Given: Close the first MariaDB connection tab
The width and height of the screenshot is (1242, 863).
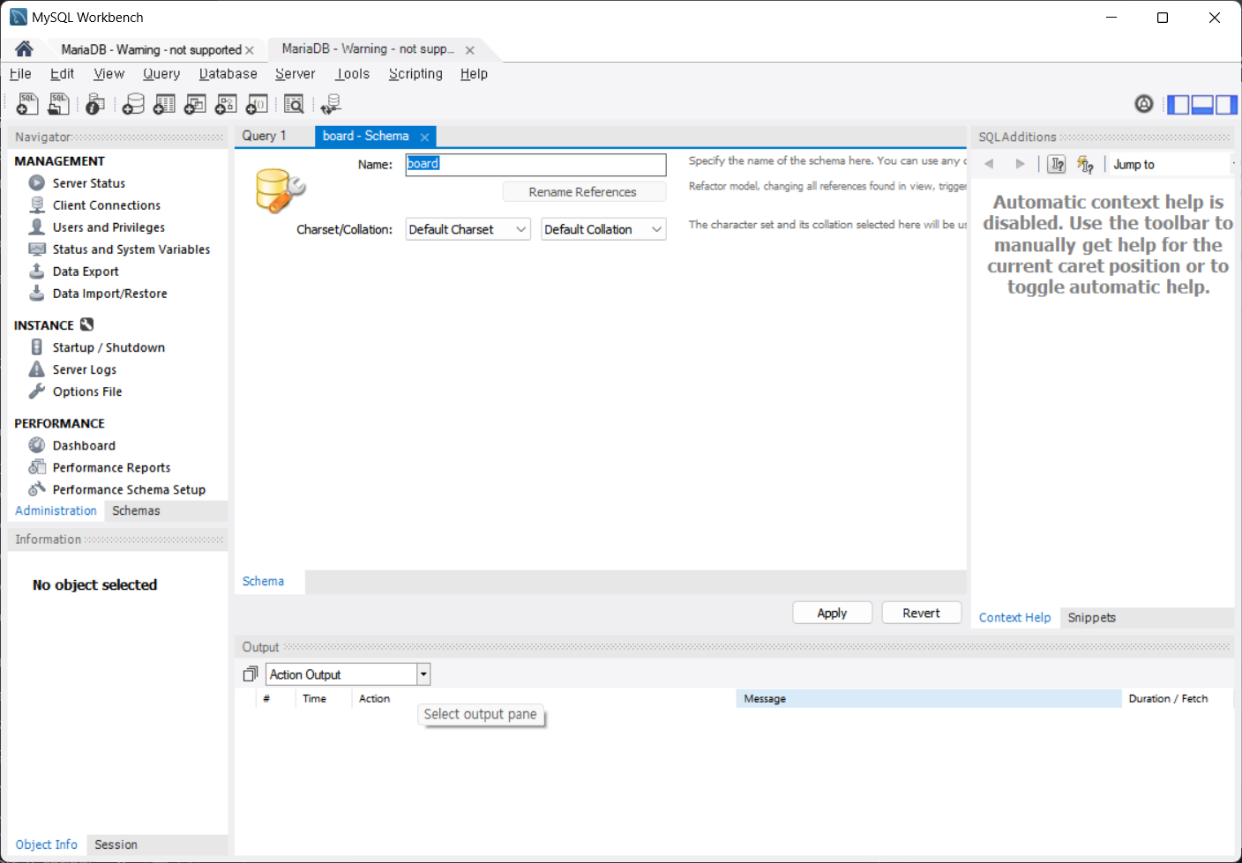Looking at the screenshot, I should (x=250, y=50).
